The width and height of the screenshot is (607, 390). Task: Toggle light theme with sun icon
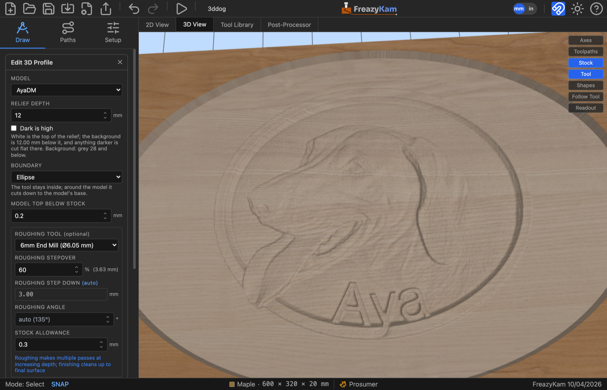point(577,8)
